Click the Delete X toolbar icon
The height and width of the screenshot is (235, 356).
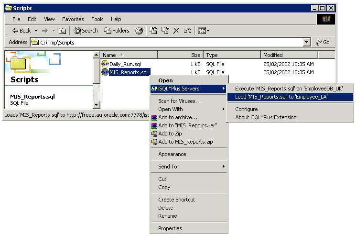point(176,31)
